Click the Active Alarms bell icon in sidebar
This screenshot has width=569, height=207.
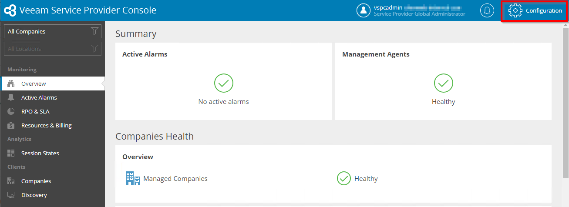coord(11,97)
